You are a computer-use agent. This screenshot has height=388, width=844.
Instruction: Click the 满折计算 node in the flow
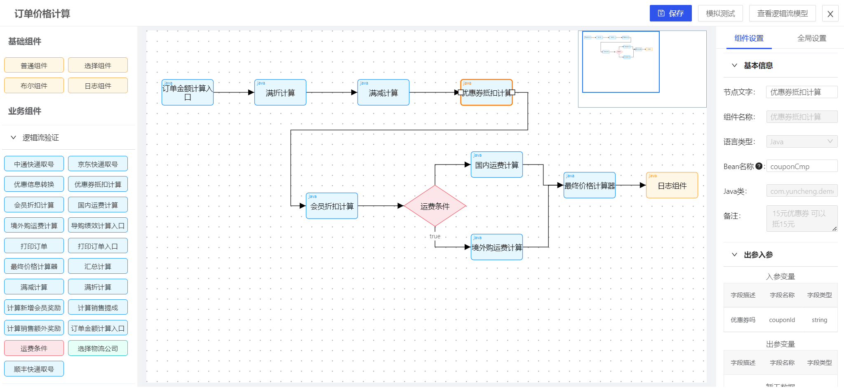280,93
